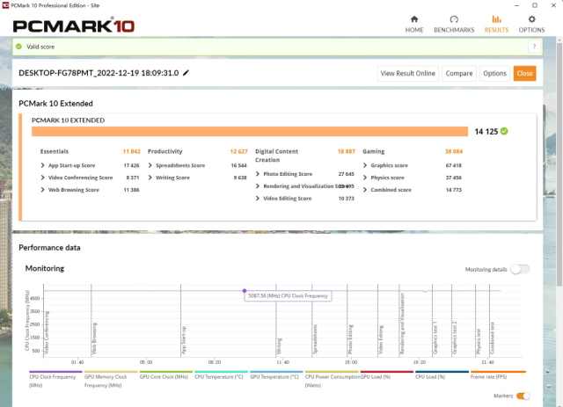This screenshot has height=407, width=563.
Task: Edit result name with pencil icon
Action: coord(186,73)
